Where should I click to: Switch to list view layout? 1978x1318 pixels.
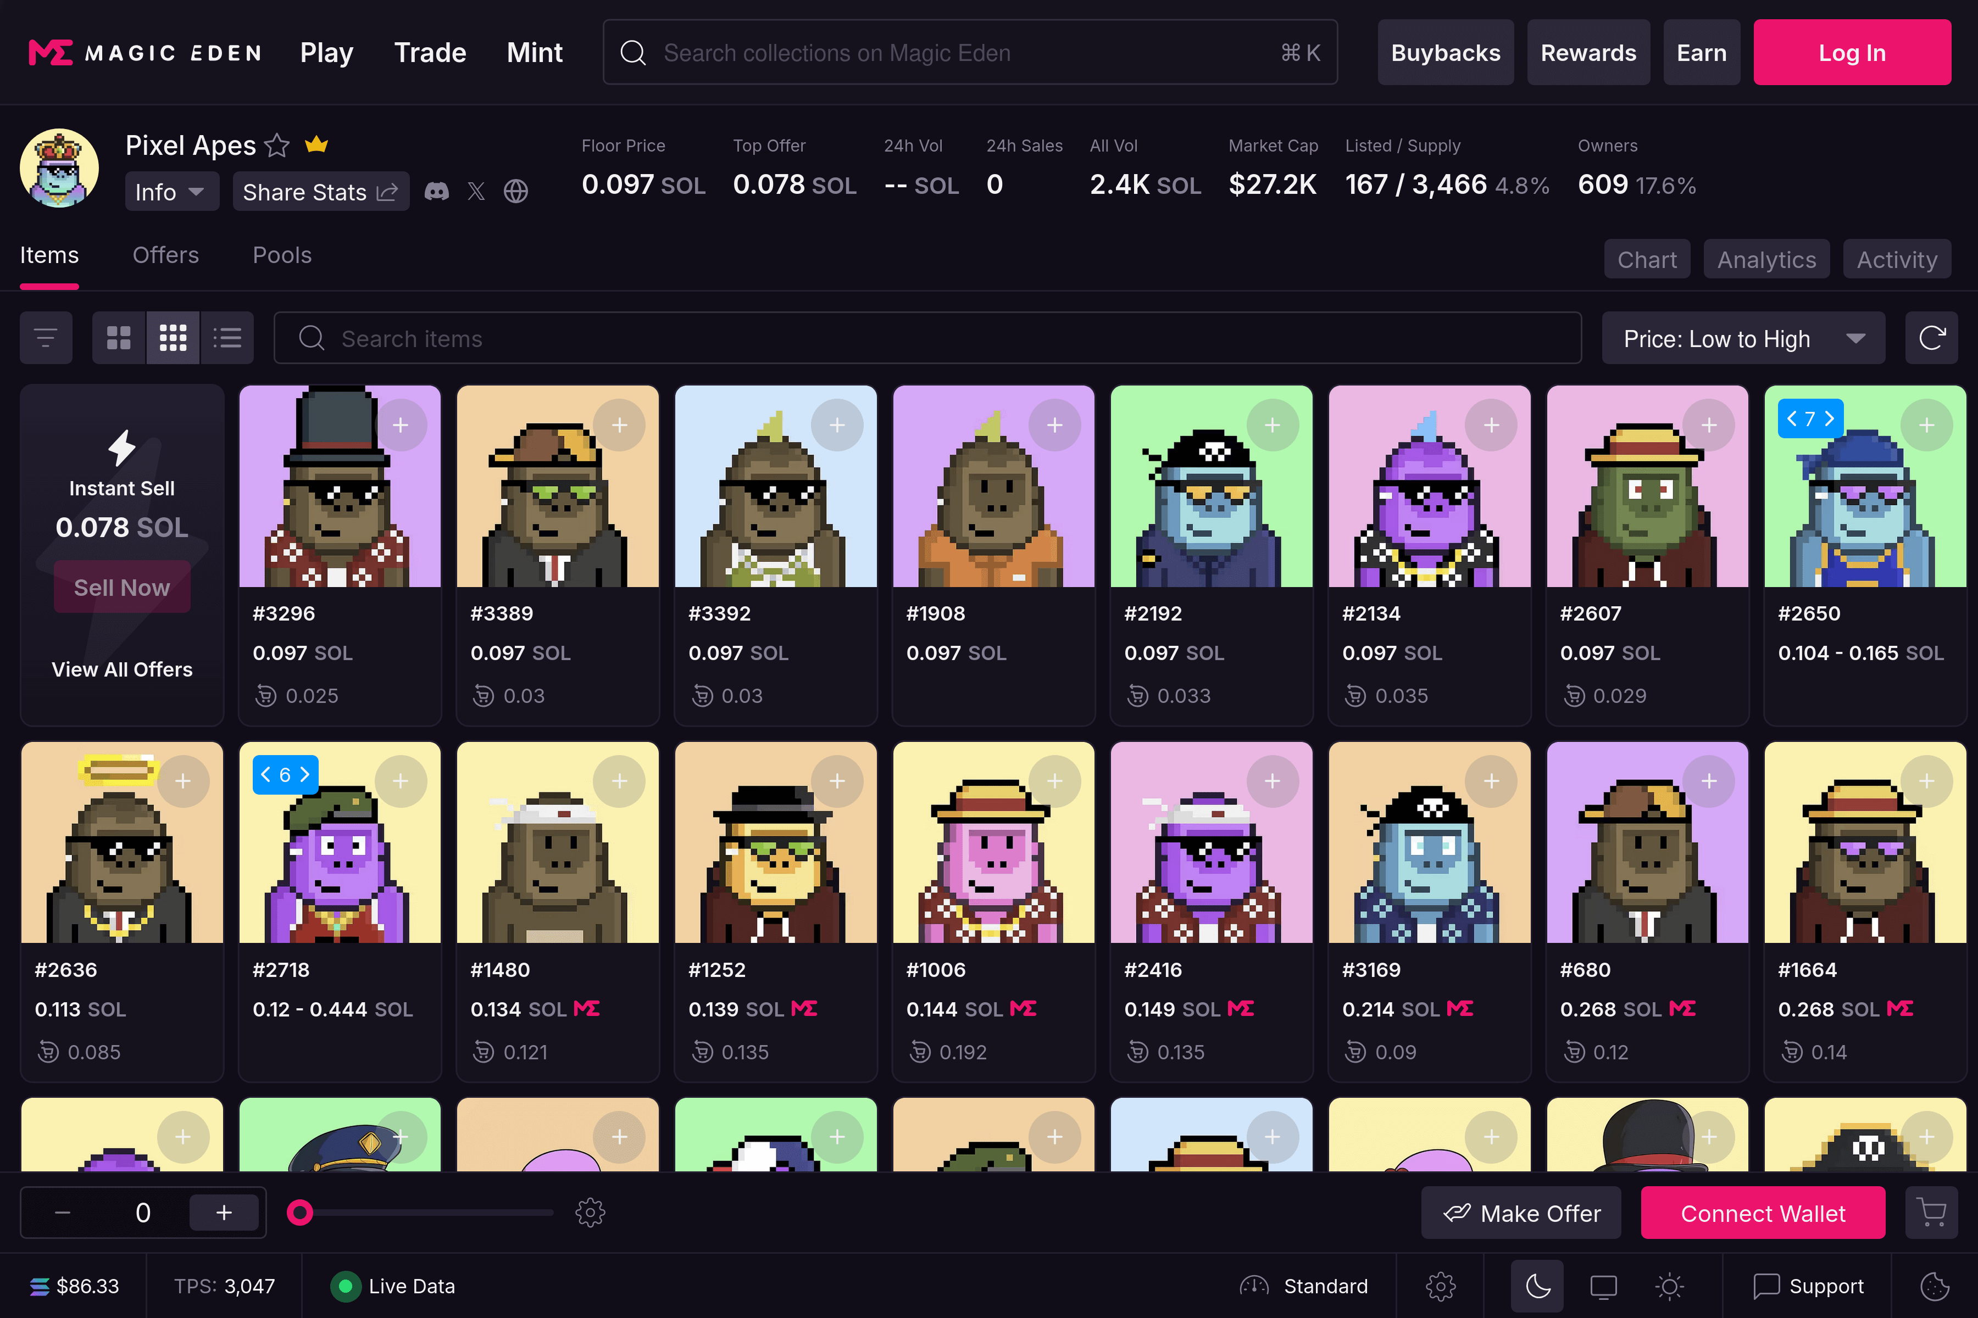[x=227, y=337]
